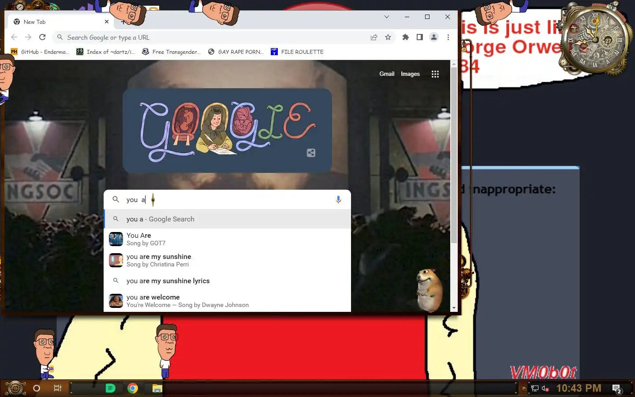Screen dimensions: 635x397
Task: Open the FILE ROULETTE bookmark
Action: click(297, 52)
